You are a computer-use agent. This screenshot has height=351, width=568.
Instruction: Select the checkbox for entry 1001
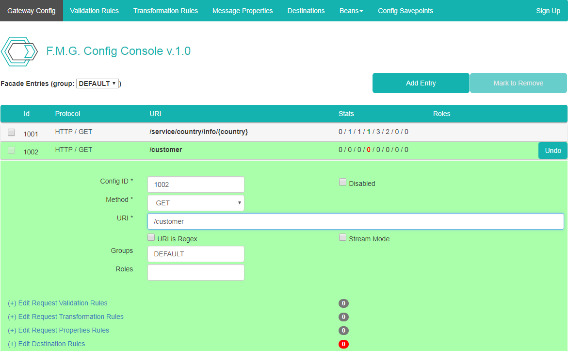coord(12,132)
